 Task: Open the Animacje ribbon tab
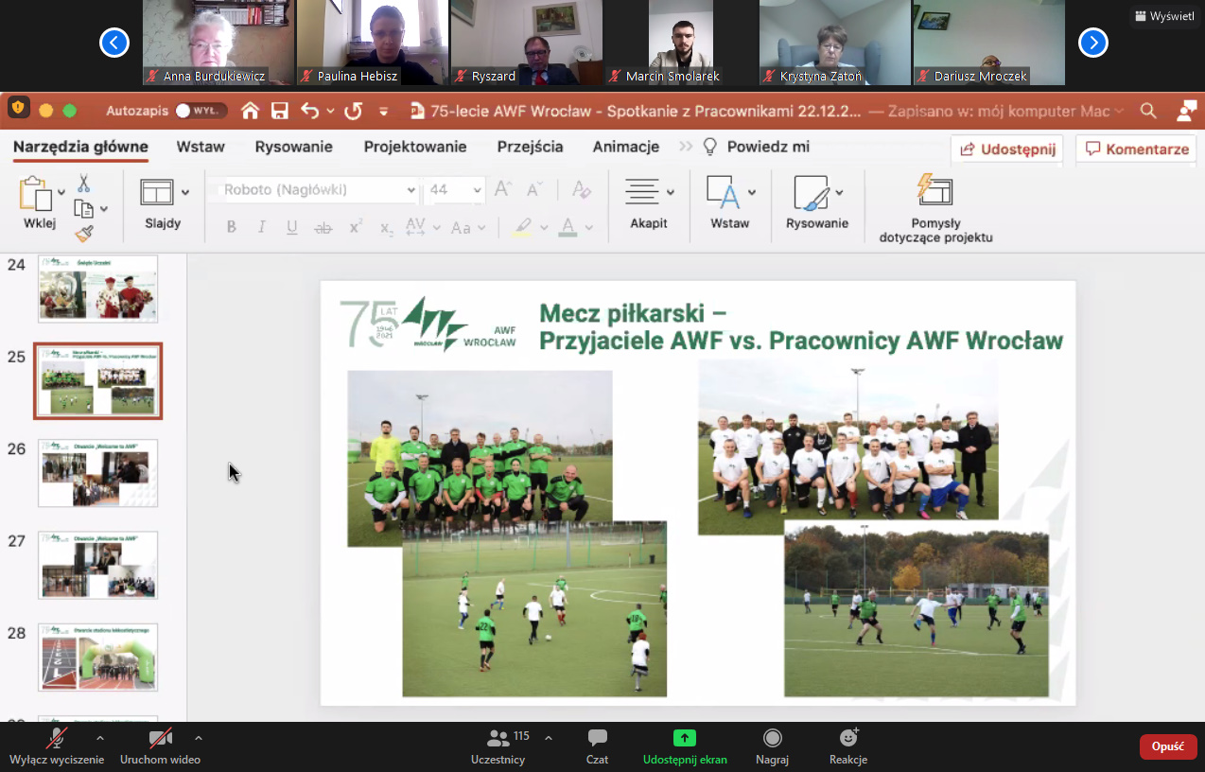click(x=626, y=147)
